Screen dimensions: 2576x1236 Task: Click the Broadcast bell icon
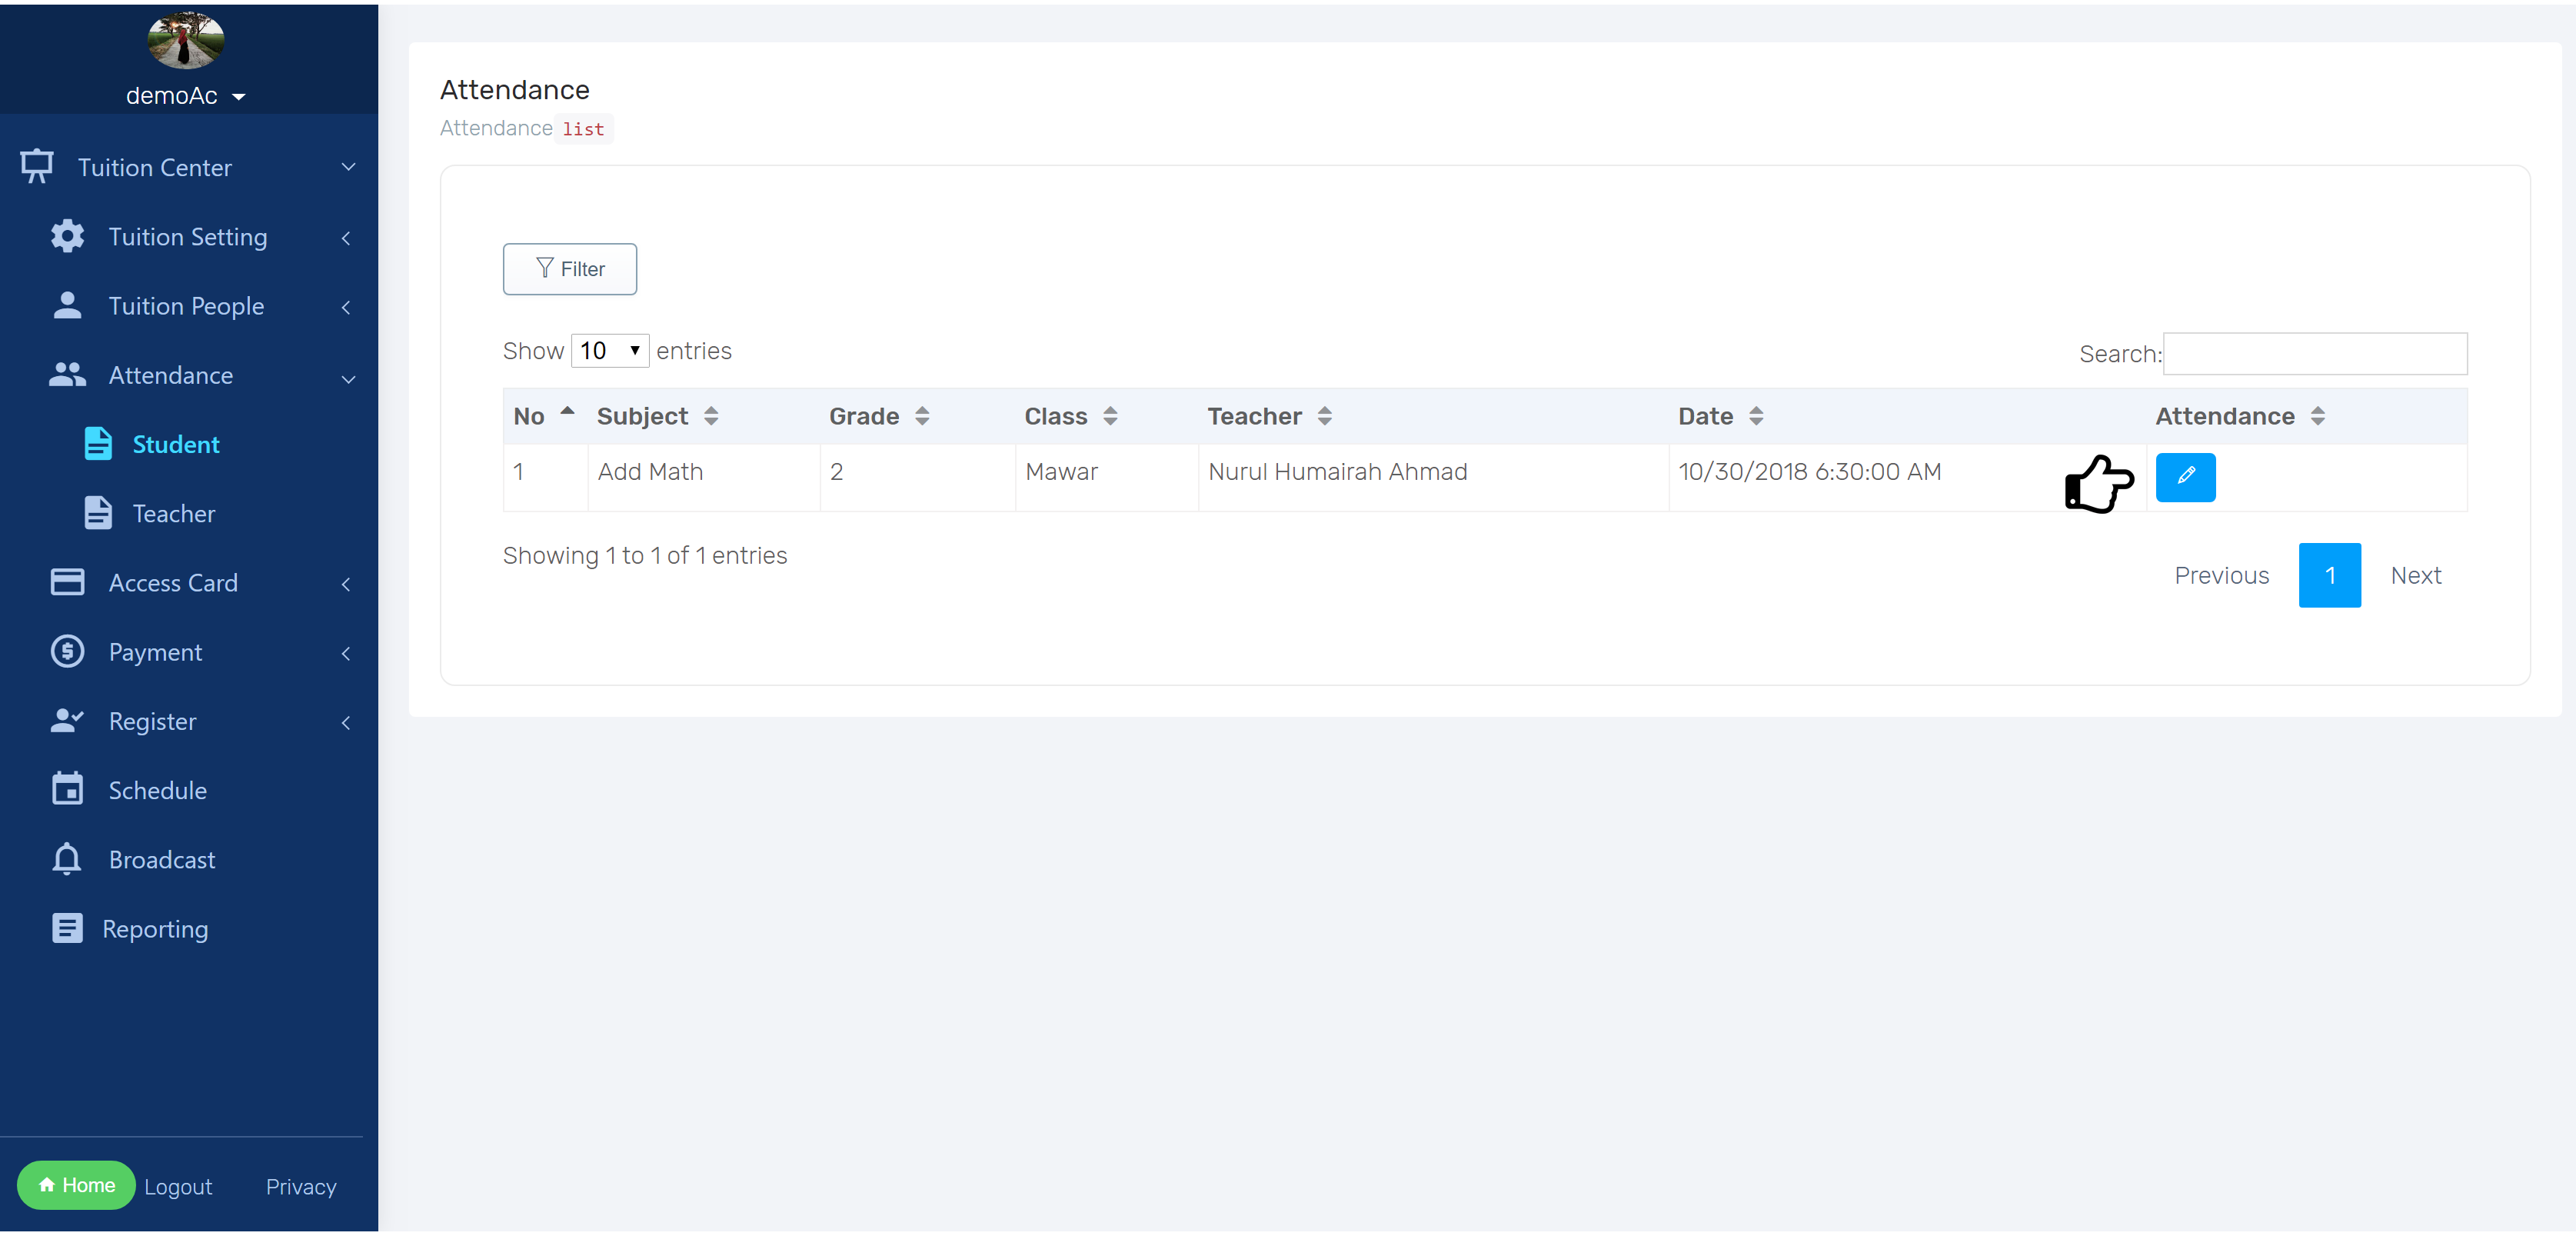click(67, 859)
